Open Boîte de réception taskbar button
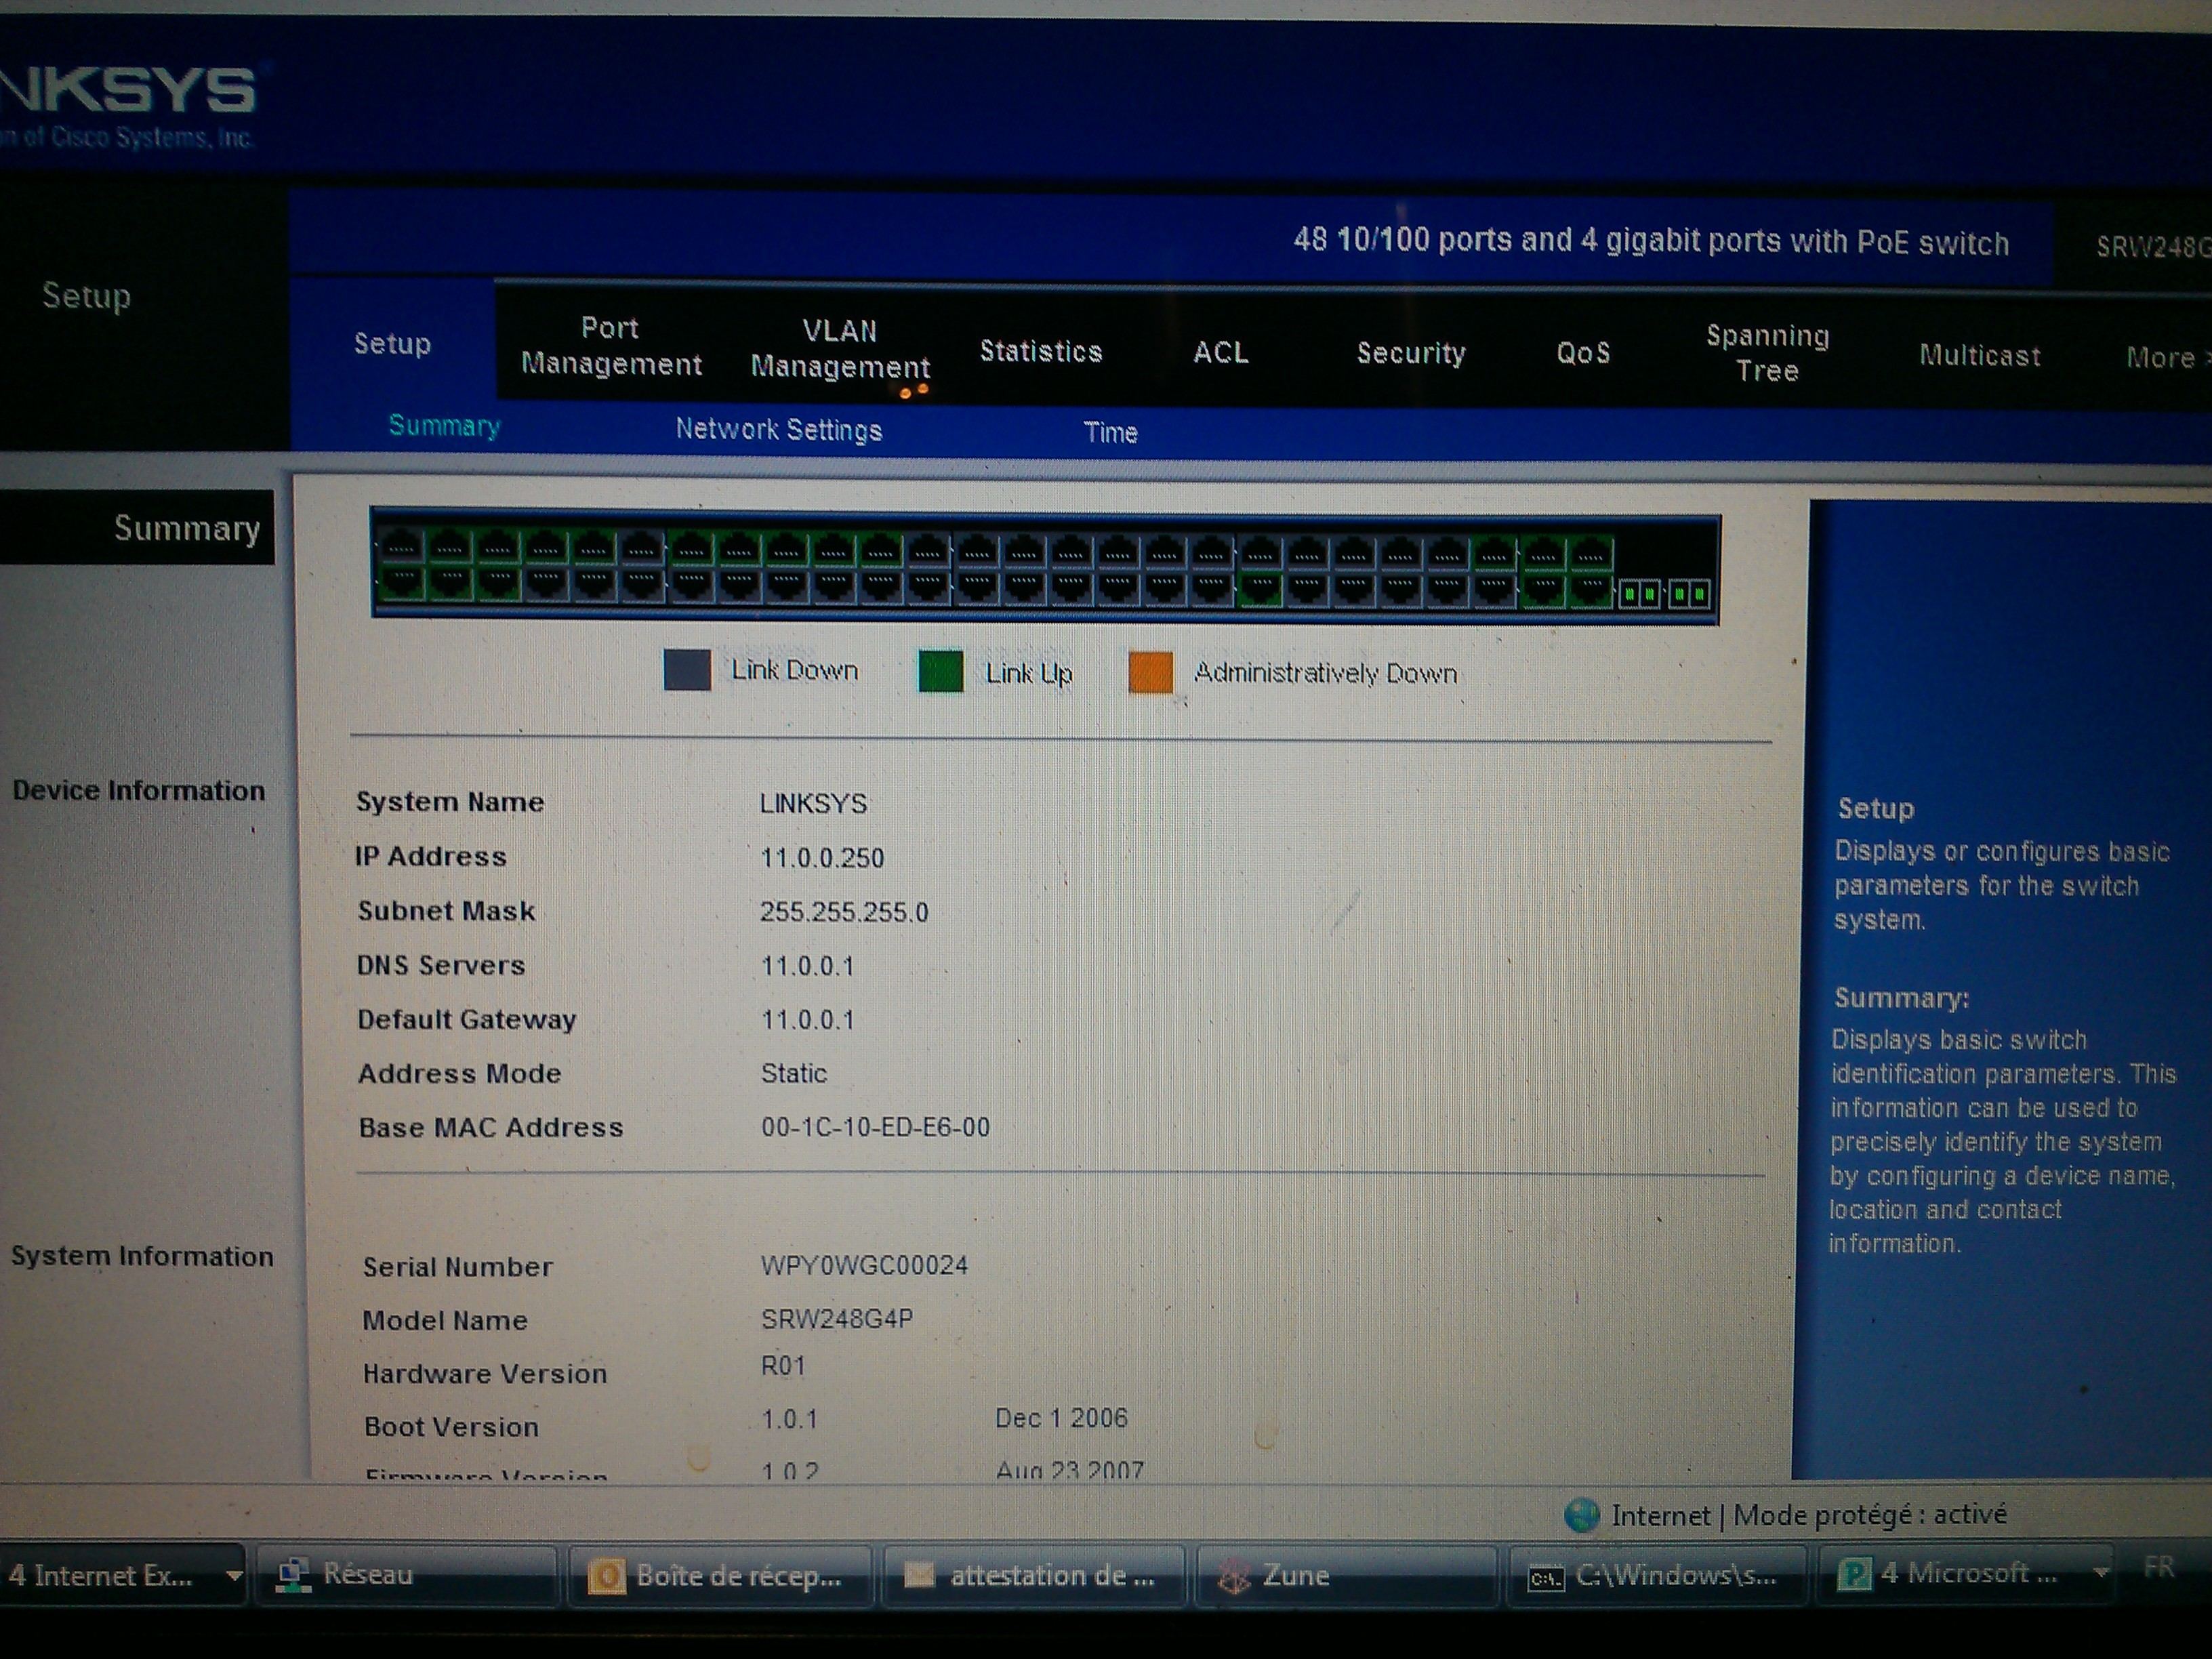Image resolution: width=2212 pixels, height=1659 pixels. 720,1576
